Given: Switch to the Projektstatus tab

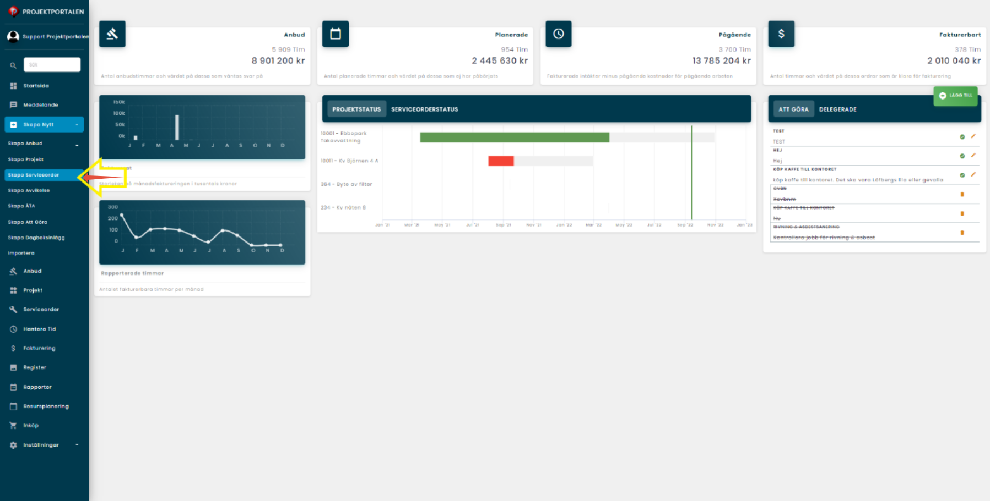Looking at the screenshot, I should click(x=356, y=109).
